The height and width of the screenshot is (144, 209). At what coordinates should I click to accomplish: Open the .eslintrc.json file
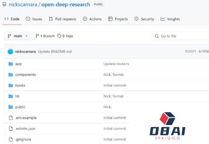25,129
